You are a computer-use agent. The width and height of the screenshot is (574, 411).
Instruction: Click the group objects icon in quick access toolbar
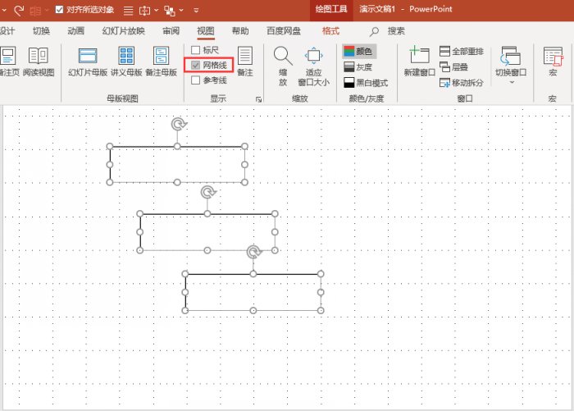(170, 11)
